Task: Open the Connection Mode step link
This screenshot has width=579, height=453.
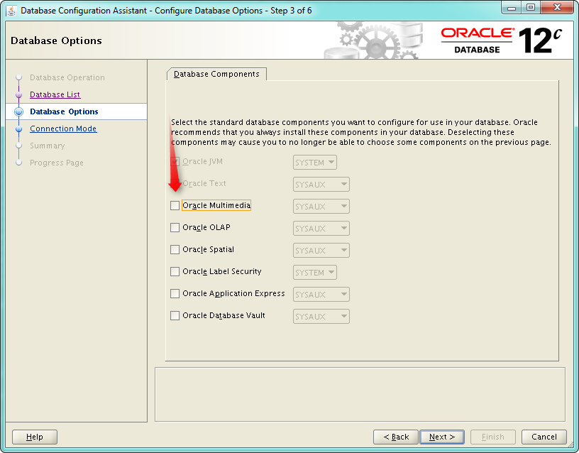Action: [63, 129]
